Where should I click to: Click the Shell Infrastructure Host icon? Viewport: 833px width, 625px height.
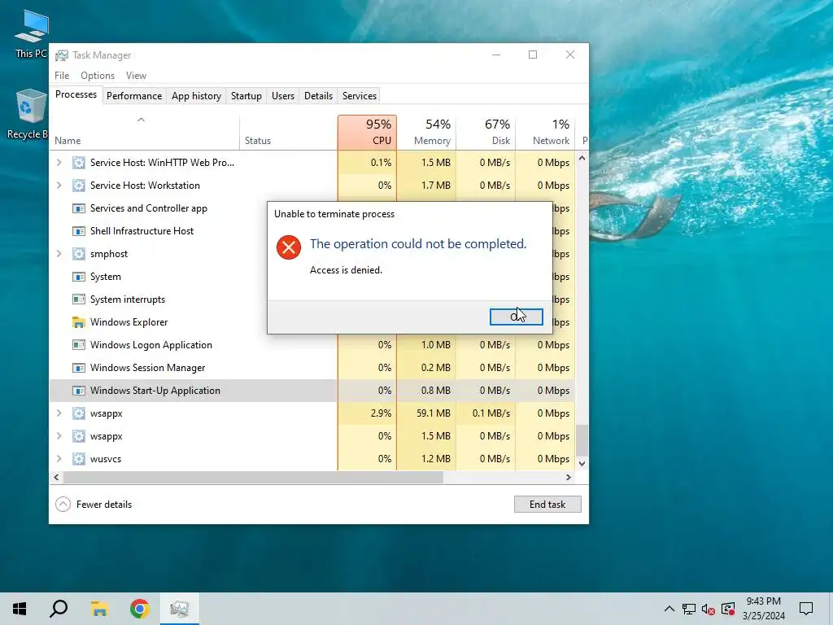point(79,231)
